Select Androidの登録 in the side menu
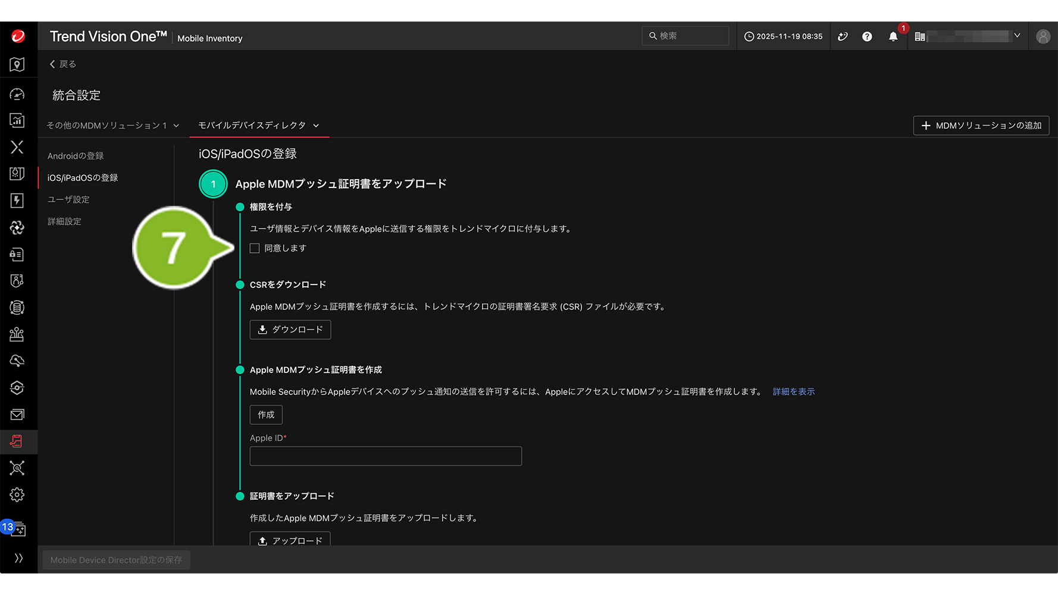This screenshot has height=595, width=1058. [76, 156]
